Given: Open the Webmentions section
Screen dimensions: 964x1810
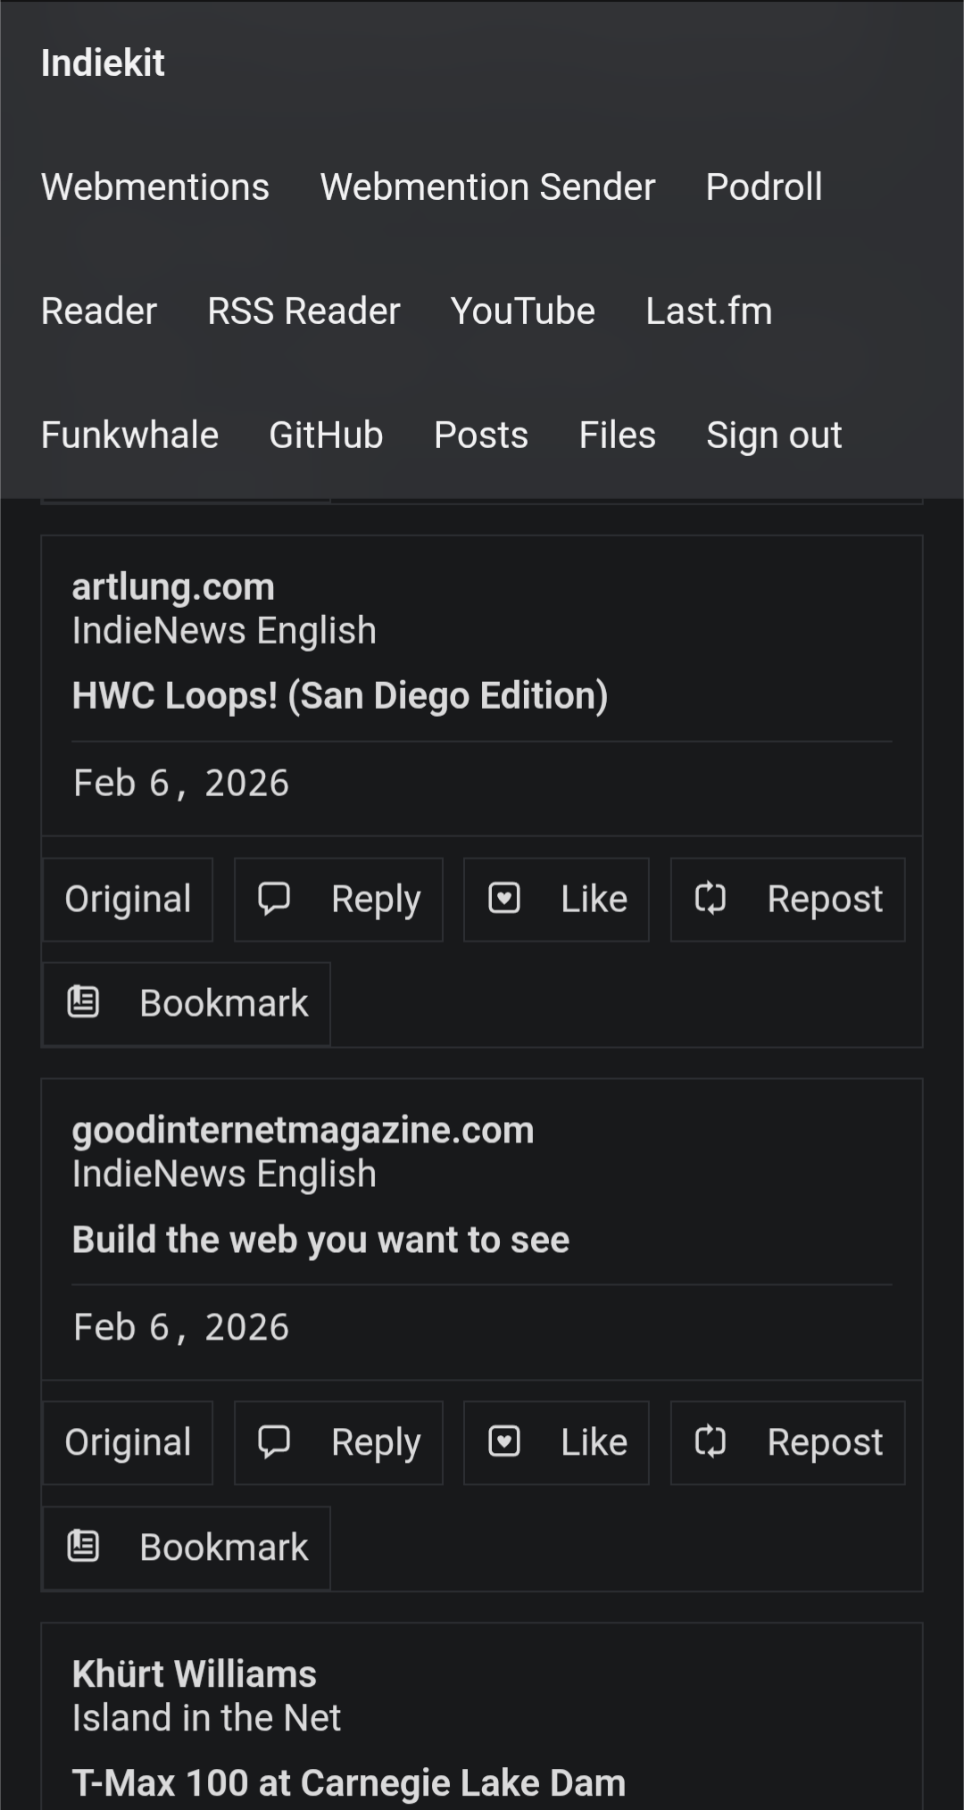Looking at the screenshot, I should click(x=154, y=187).
